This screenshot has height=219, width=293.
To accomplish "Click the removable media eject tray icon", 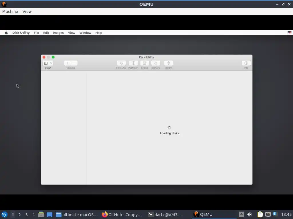I will 241,214.
